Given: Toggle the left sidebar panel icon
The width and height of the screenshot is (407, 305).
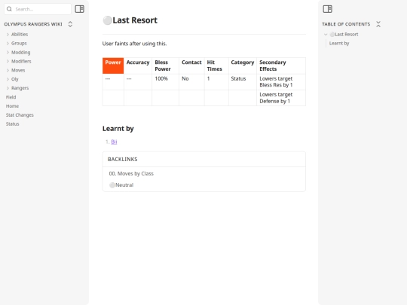Looking at the screenshot, I should pos(79,9).
